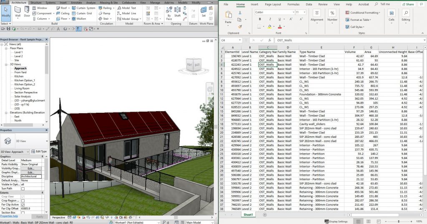Screen dimensions: 427x224
Task: Activate the Modify tool in Revit
Action: [x=6, y=12]
